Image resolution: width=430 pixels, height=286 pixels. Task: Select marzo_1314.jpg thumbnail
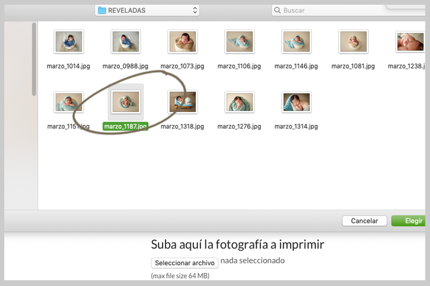coord(296,102)
